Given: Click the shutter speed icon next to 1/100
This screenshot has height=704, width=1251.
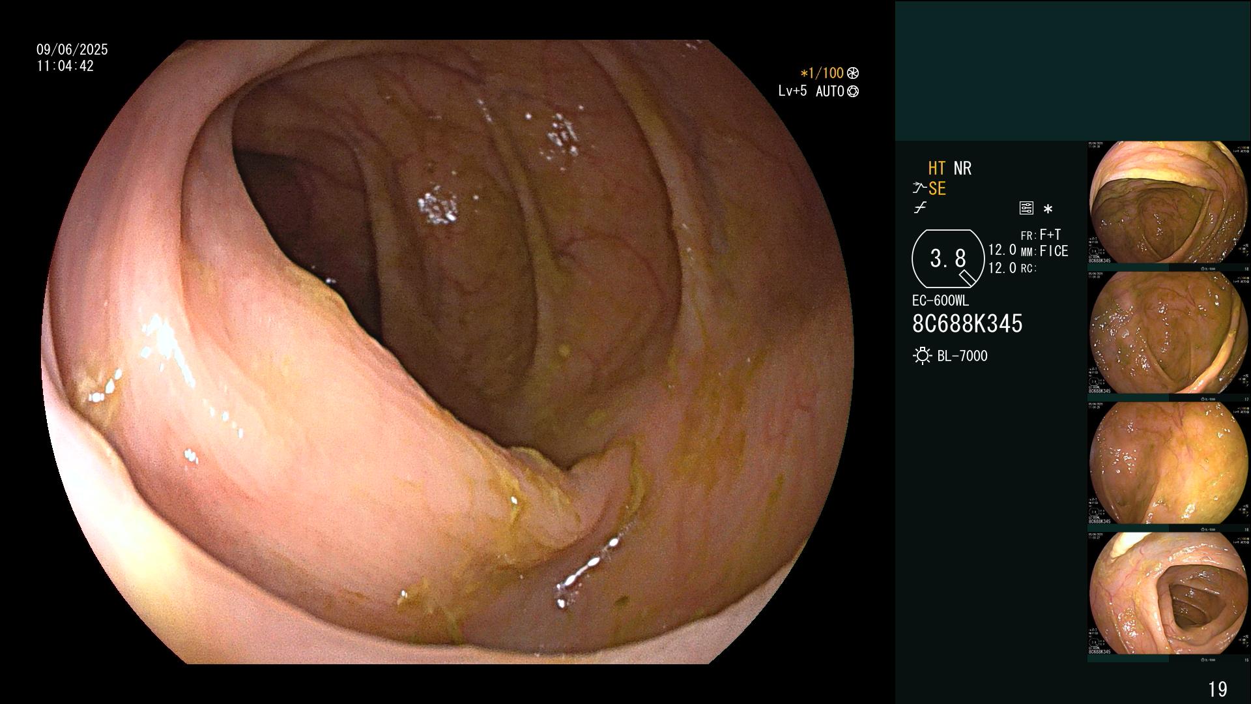Looking at the screenshot, I should pos(853,73).
